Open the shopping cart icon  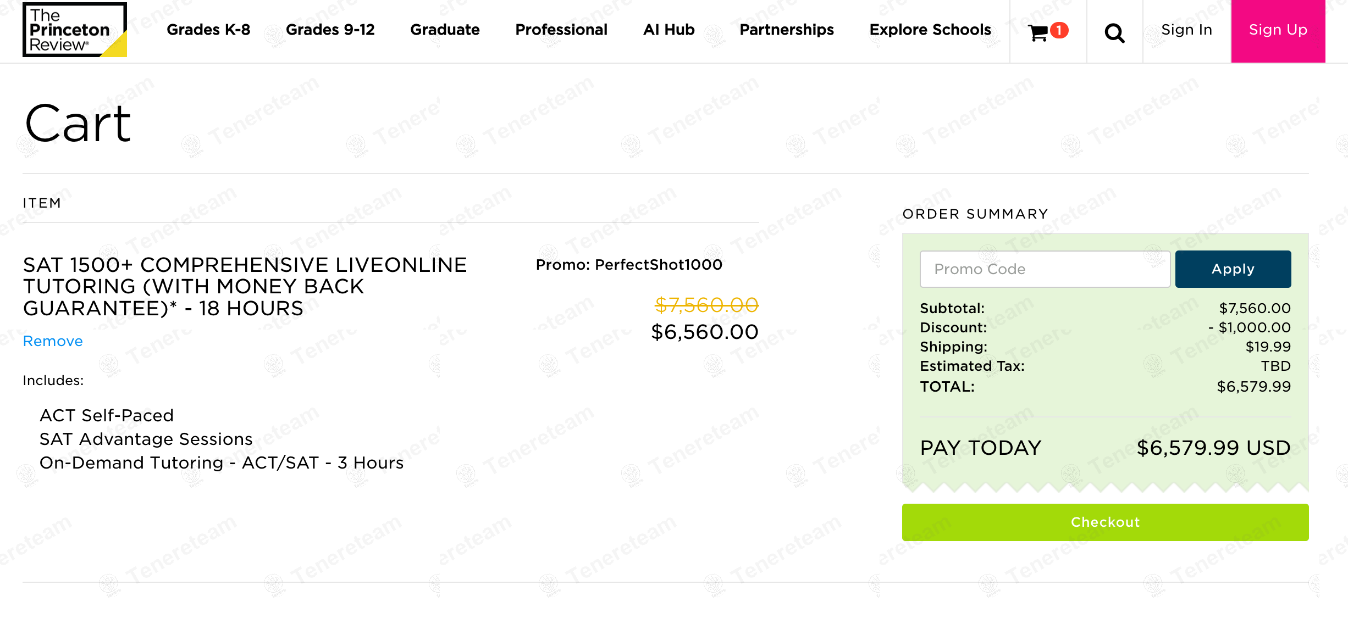1037,33
